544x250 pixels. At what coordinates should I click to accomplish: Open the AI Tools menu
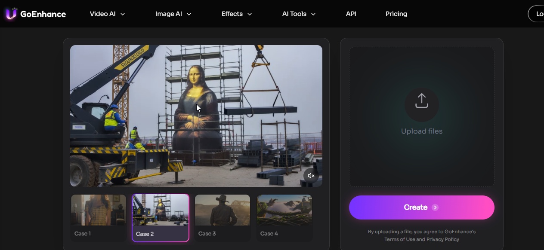point(299,14)
